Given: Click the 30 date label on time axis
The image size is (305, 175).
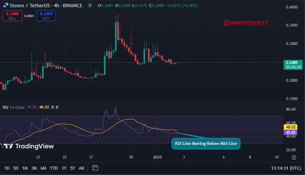Looking at the screenshot, I should tap(131, 157).
